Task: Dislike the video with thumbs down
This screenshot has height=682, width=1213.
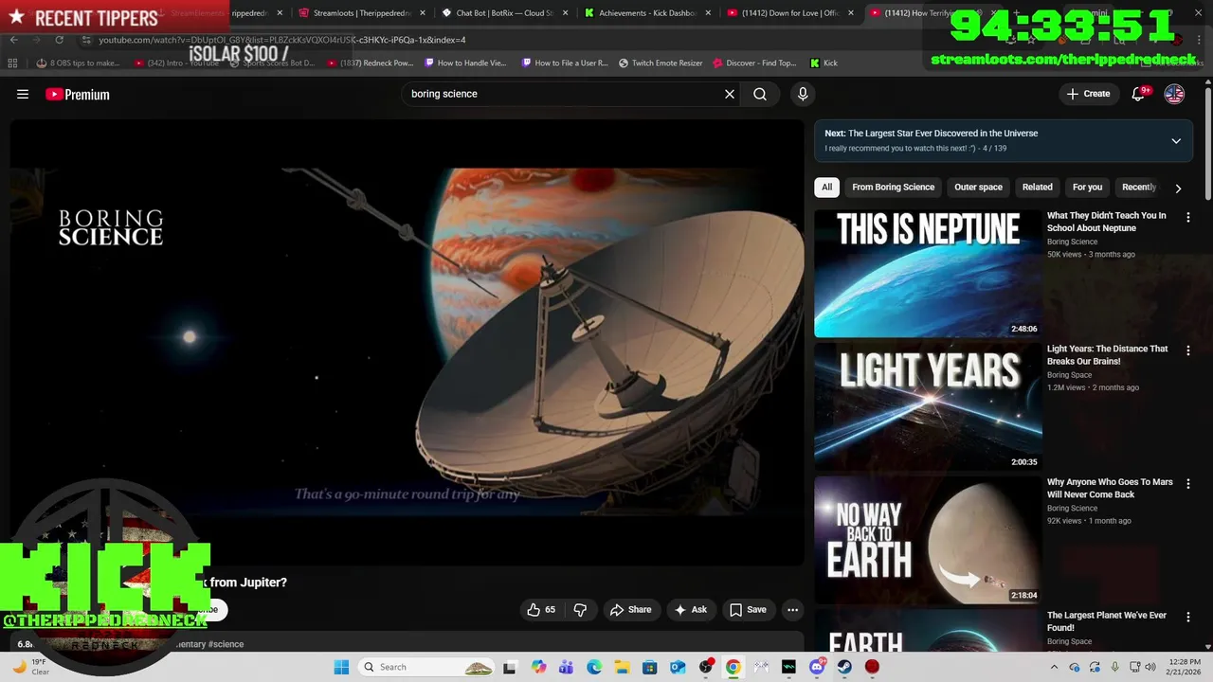Action: click(x=581, y=610)
